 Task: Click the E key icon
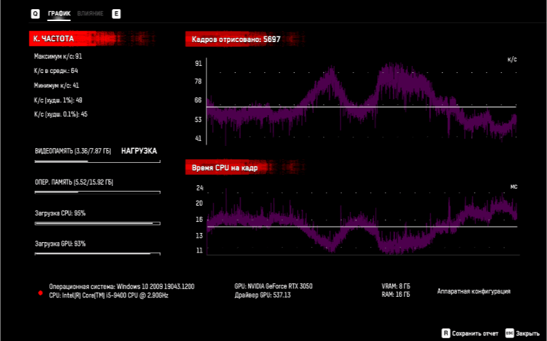pos(116,13)
